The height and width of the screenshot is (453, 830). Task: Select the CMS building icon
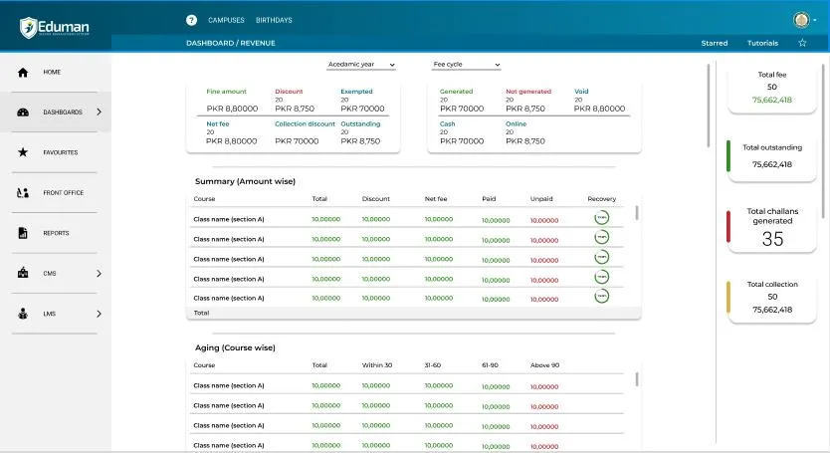[x=22, y=273]
